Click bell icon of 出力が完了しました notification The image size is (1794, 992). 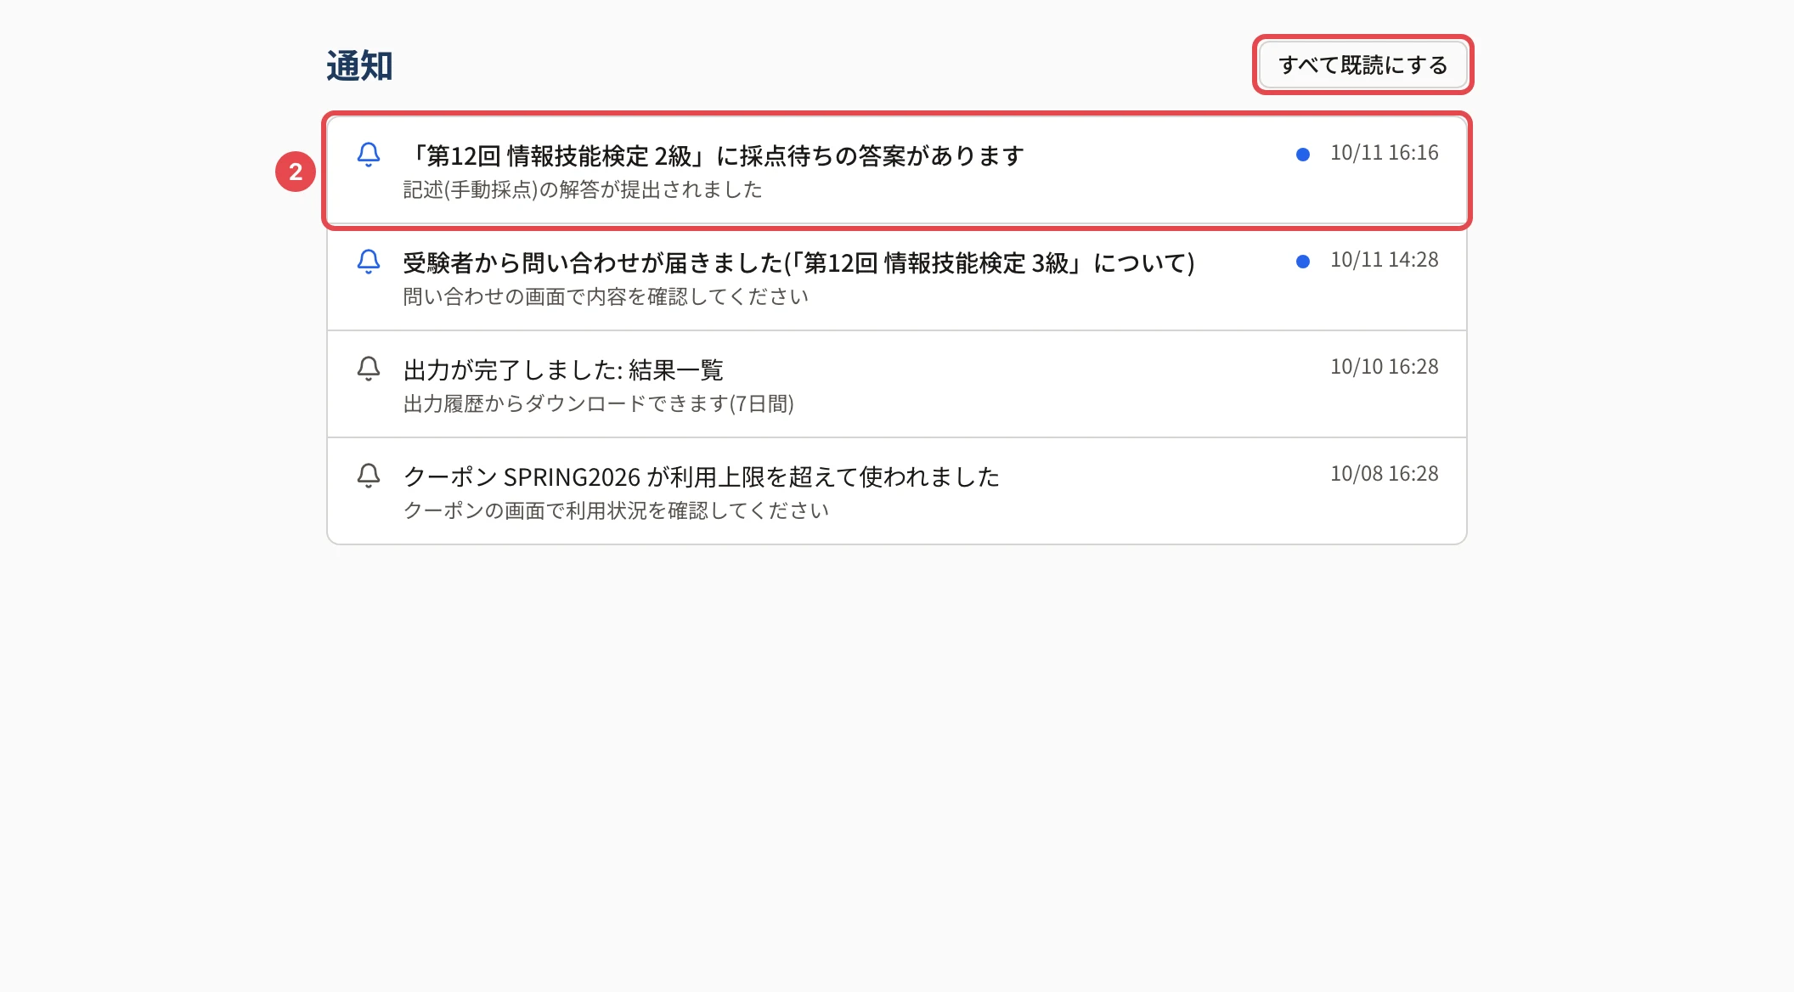(x=369, y=368)
